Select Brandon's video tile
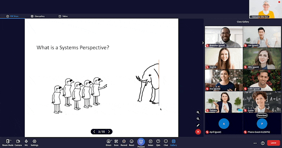The image size is (282, 148). (x=224, y=37)
